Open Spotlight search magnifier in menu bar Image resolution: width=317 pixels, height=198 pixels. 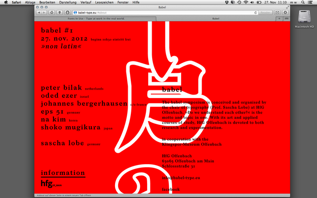[303, 2]
